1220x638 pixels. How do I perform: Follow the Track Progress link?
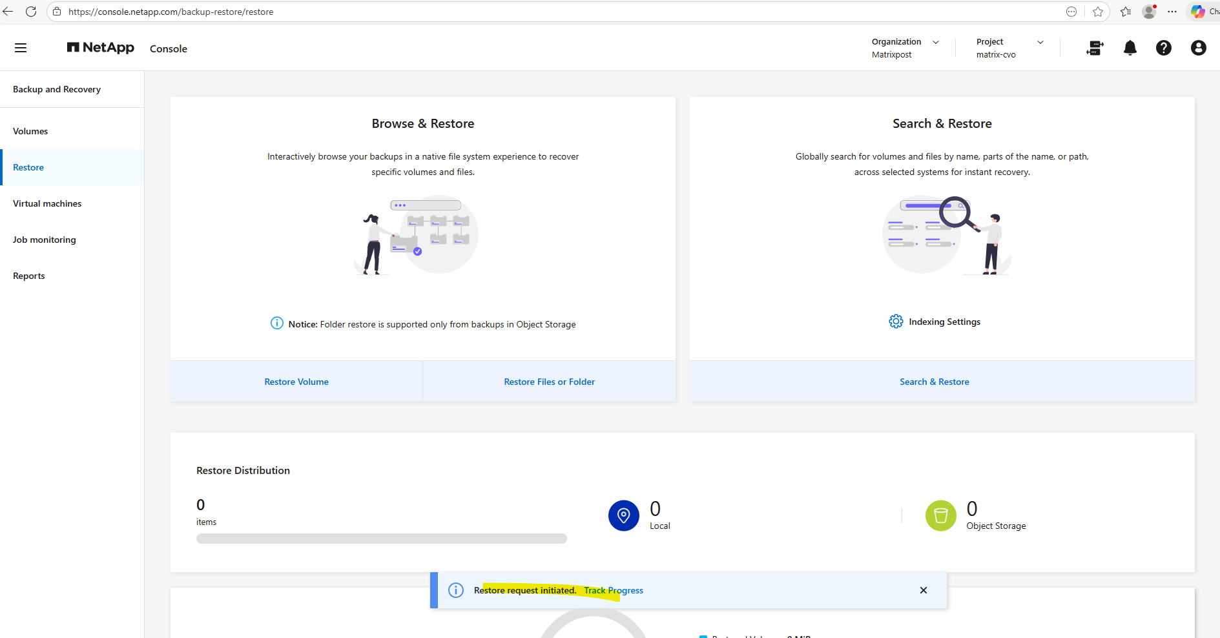pos(614,590)
